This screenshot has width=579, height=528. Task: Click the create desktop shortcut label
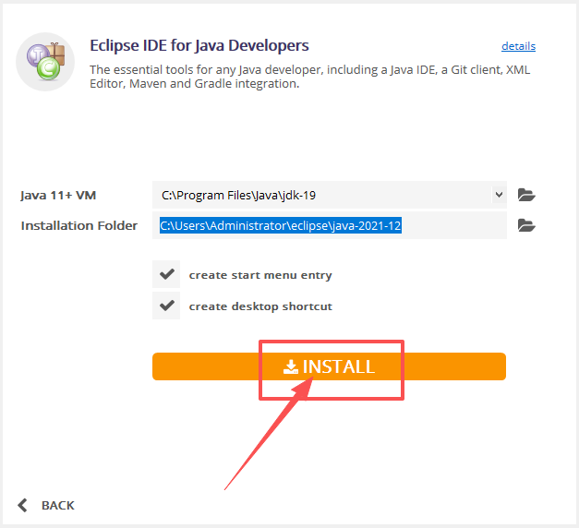click(260, 306)
